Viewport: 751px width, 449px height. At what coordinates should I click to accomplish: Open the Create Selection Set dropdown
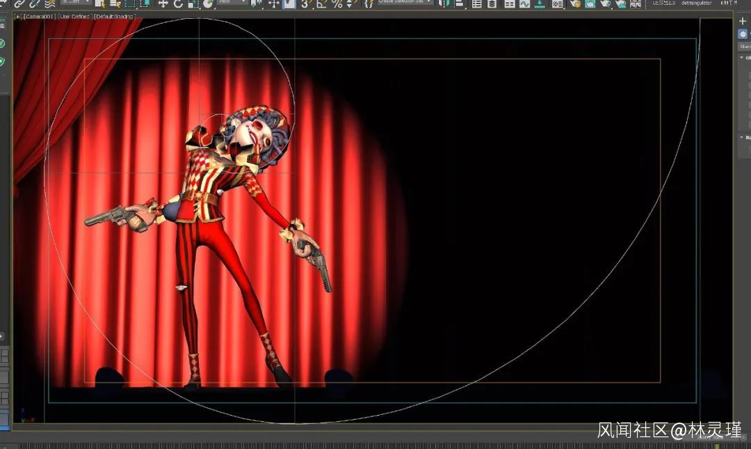(x=404, y=3)
